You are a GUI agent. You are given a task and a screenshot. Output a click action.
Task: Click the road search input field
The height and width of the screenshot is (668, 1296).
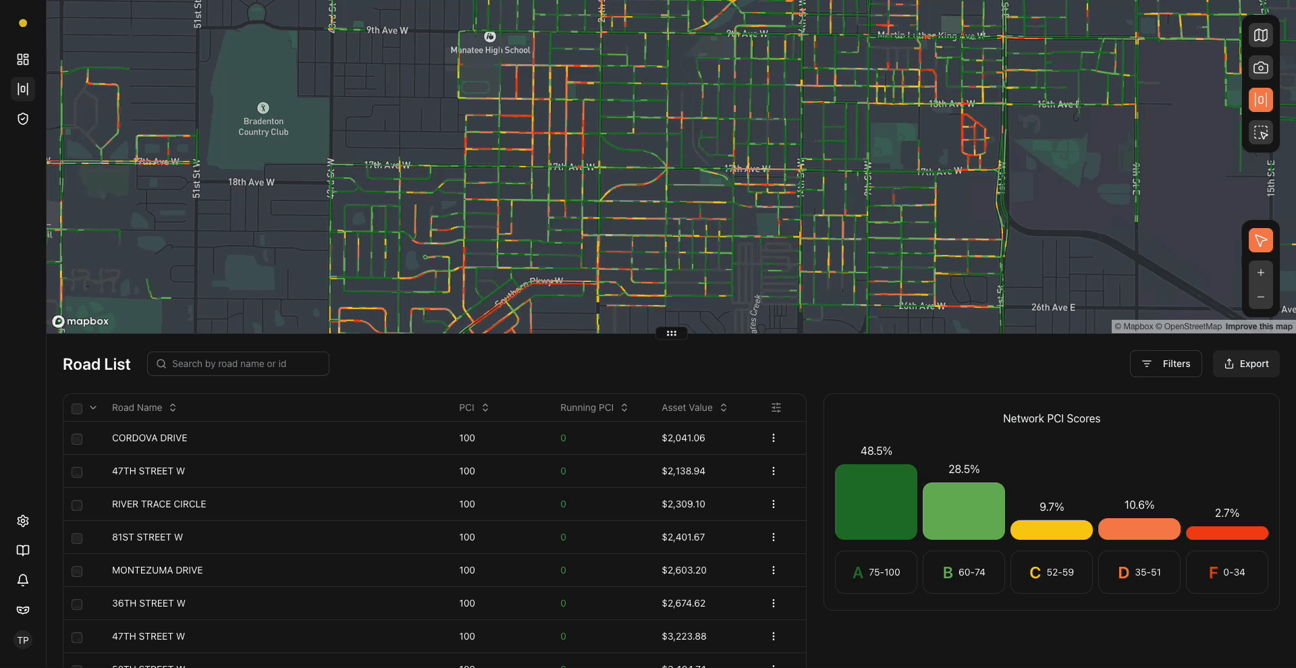[x=238, y=364]
